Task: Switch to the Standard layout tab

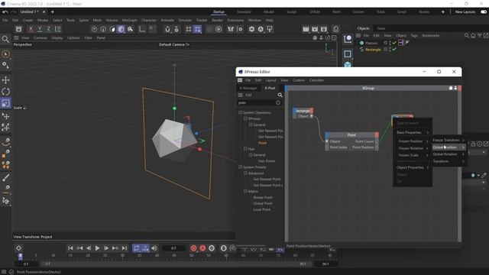Action: (244, 12)
